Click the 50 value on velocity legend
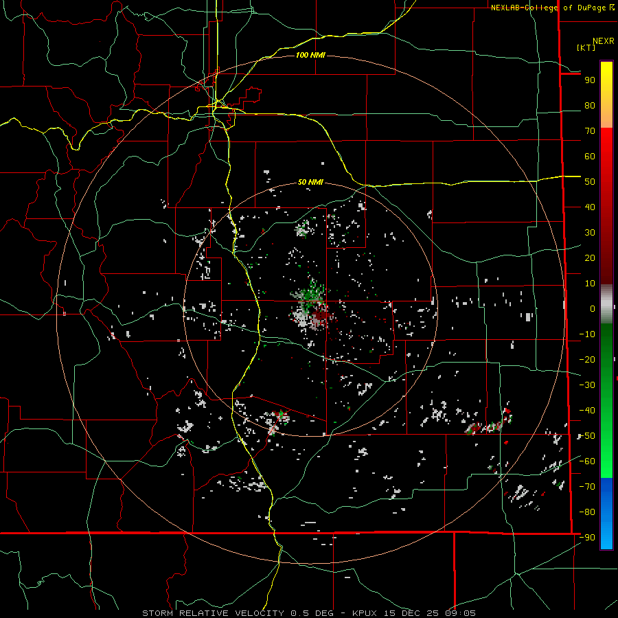The width and height of the screenshot is (618, 618). [590, 182]
